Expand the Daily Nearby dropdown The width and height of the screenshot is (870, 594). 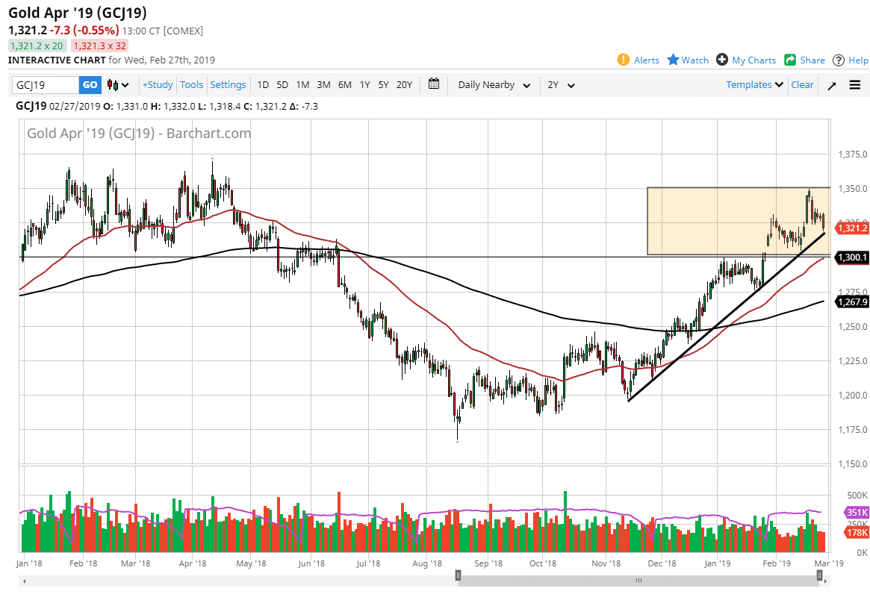point(494,85)
